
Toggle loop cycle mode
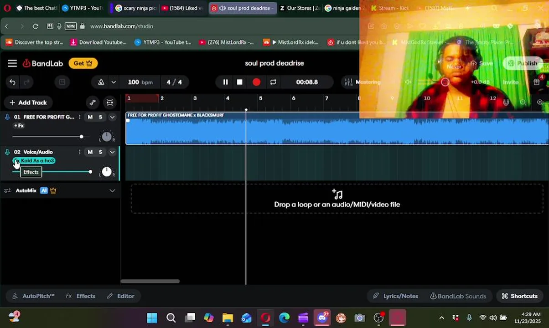pos(273,82)
